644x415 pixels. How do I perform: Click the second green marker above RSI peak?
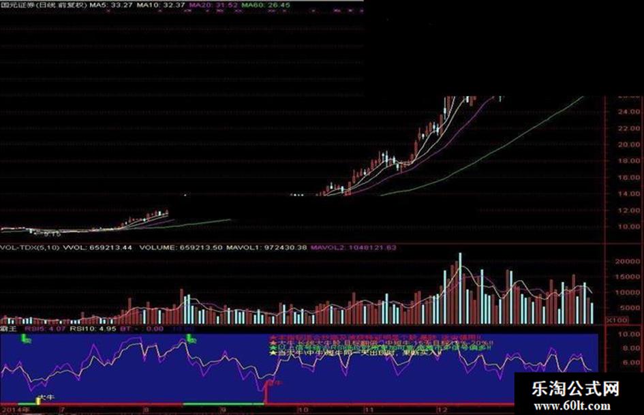191,339
